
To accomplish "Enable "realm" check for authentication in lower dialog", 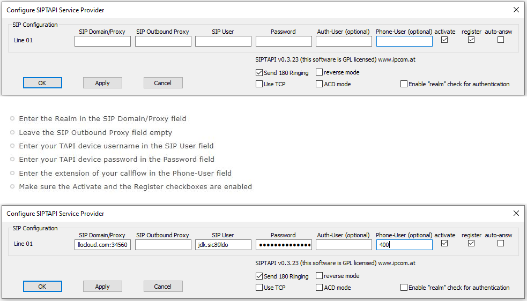I will click(x=404, y=288).
